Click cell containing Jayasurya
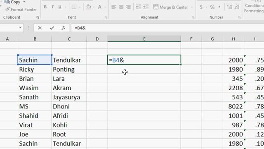The image size is (264, 149). pos(69,97)
